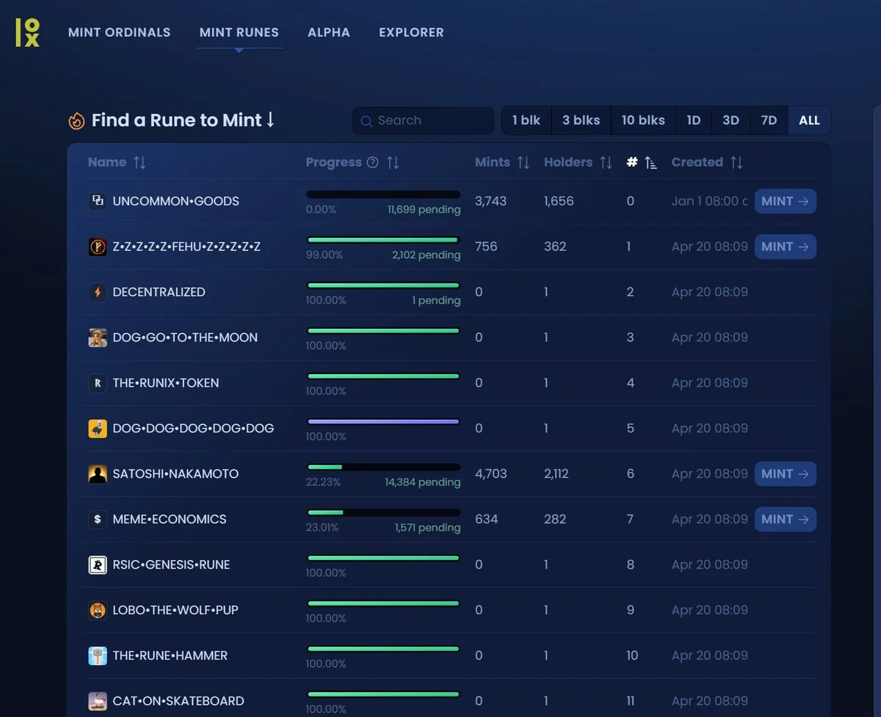
Task: Toggle the # column ascending sort icon
Action: tap(650, 162)
